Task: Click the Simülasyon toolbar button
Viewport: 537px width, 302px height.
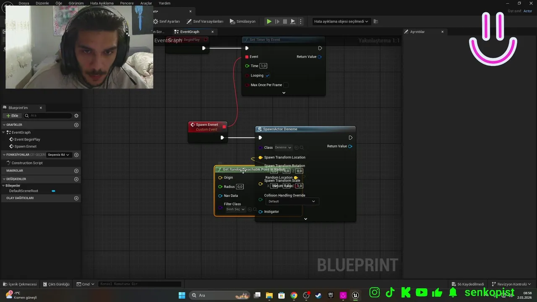Action: point(242,21)
